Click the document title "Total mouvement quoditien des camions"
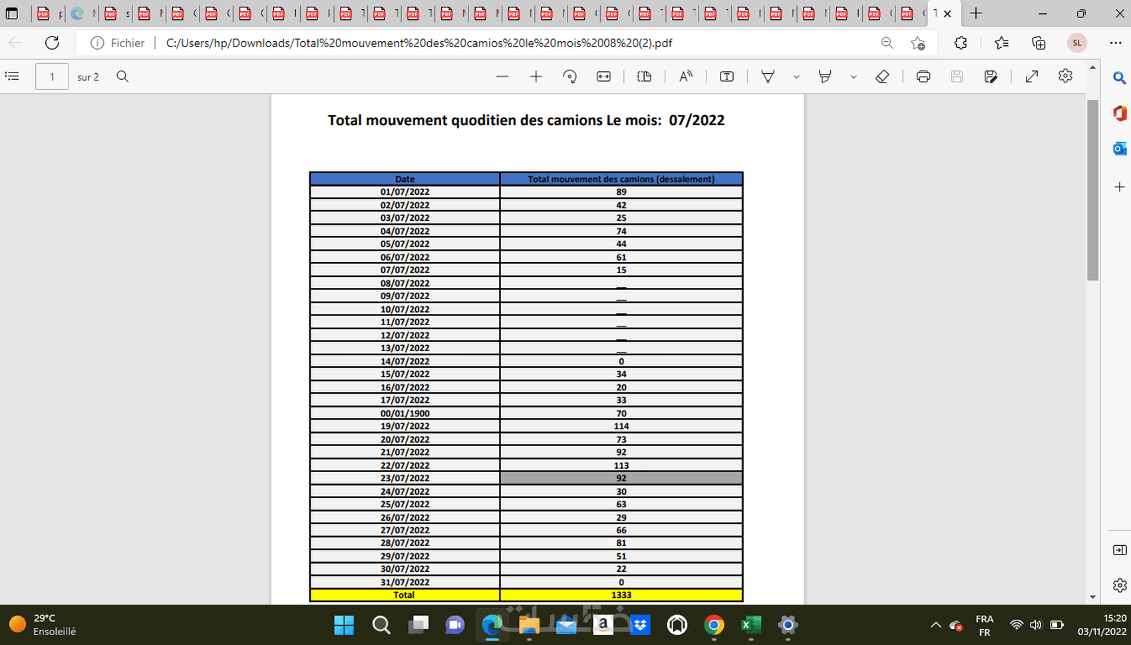1131x645 pixels. click(x=465, y=120)
